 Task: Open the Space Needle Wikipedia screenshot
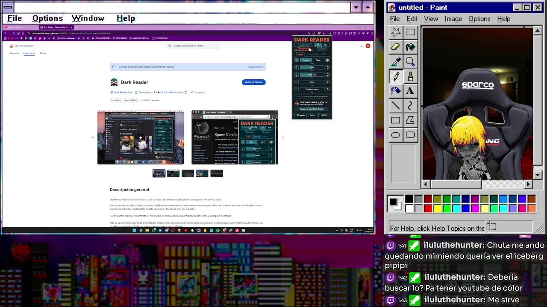click(235, 137)
